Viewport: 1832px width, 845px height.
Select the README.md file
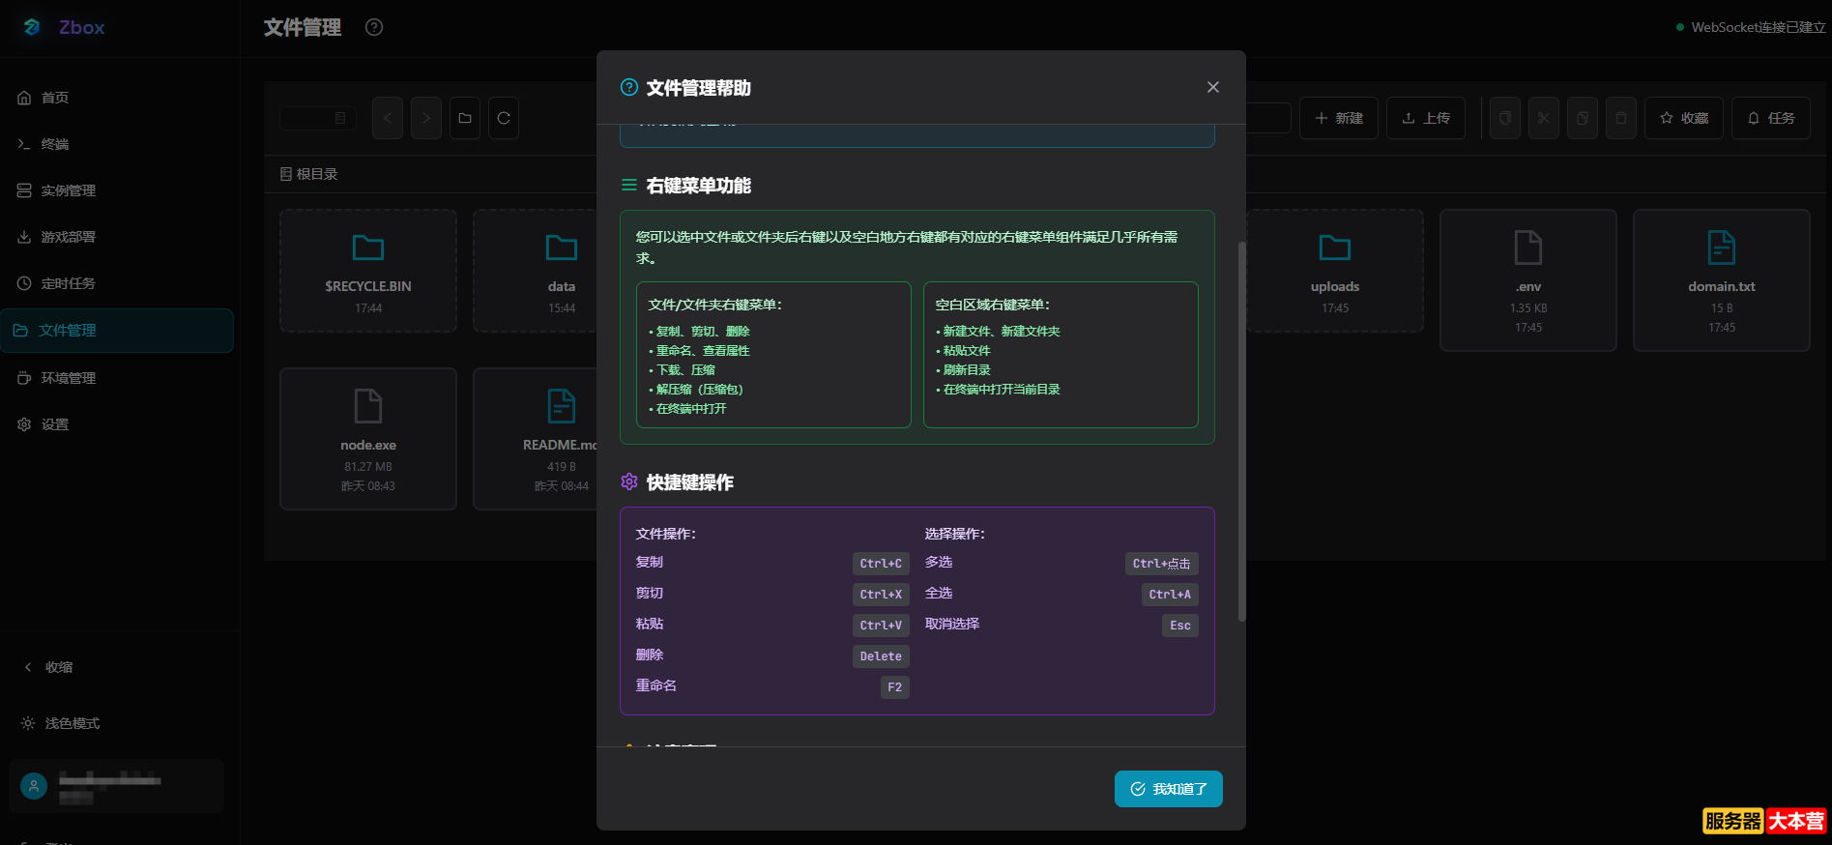(x=535, y=439)
